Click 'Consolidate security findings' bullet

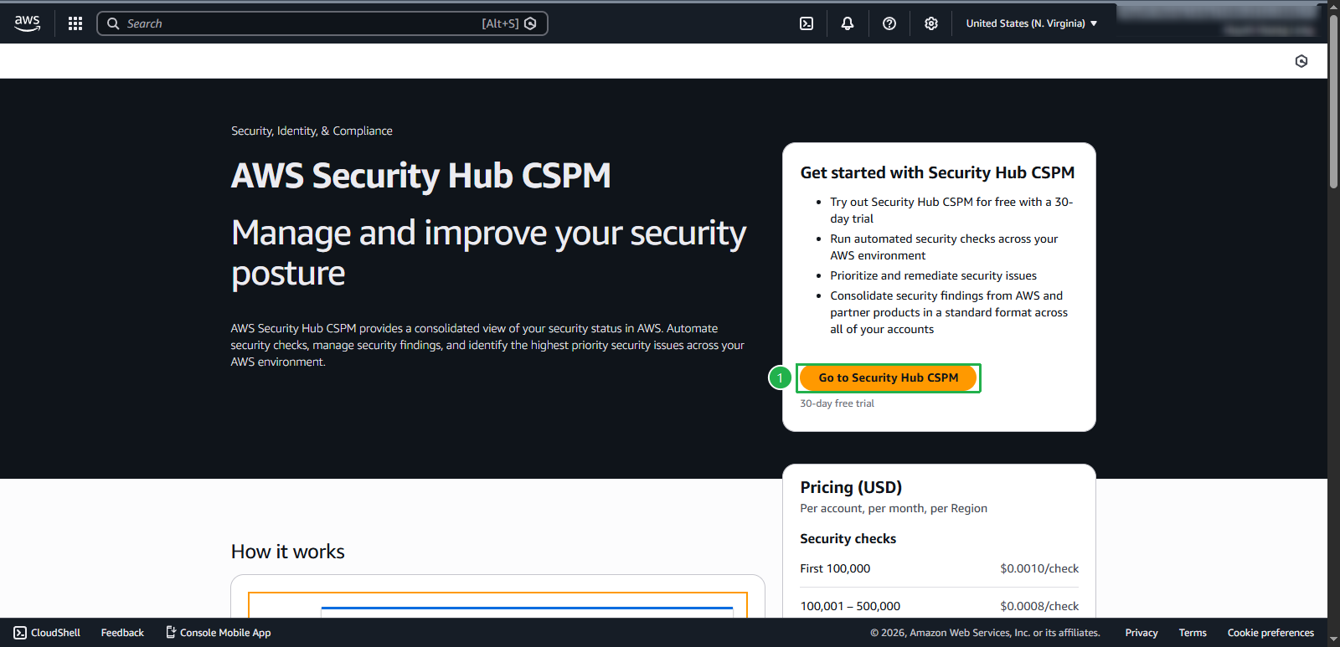(x=949, y=312)
